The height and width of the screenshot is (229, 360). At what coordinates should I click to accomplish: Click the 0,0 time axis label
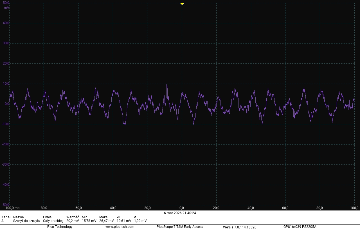pos(182,208)
